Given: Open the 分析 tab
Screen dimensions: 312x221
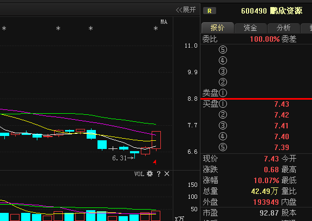Looking at the screenshot, I should coord(283,28).
